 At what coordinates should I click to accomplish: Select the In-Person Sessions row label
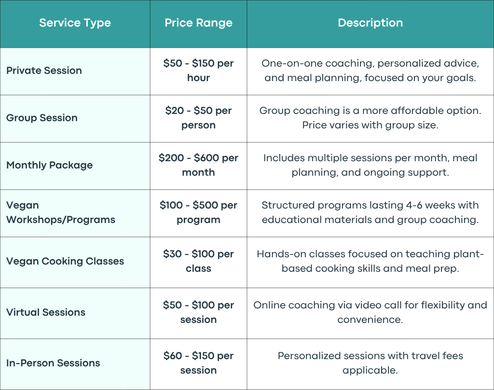(53, 363)
